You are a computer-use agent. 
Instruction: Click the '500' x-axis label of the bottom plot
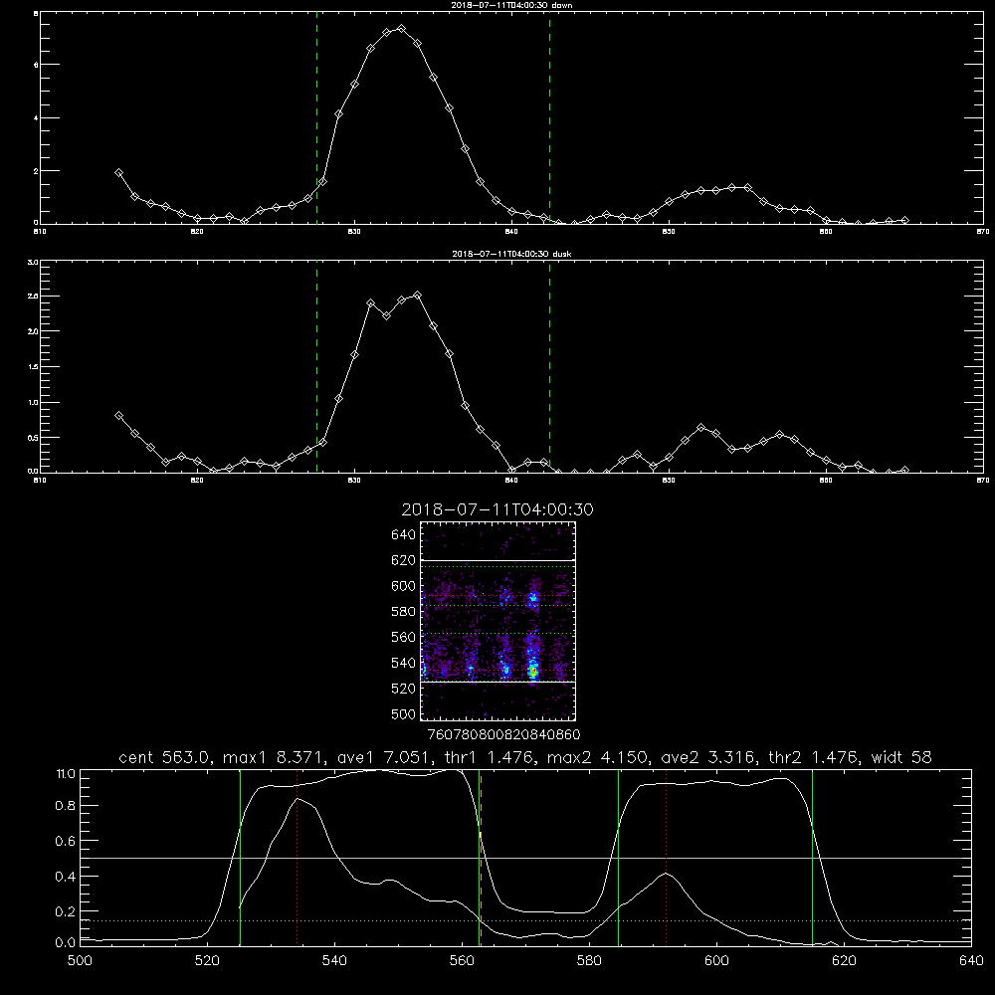coord(80,961)
